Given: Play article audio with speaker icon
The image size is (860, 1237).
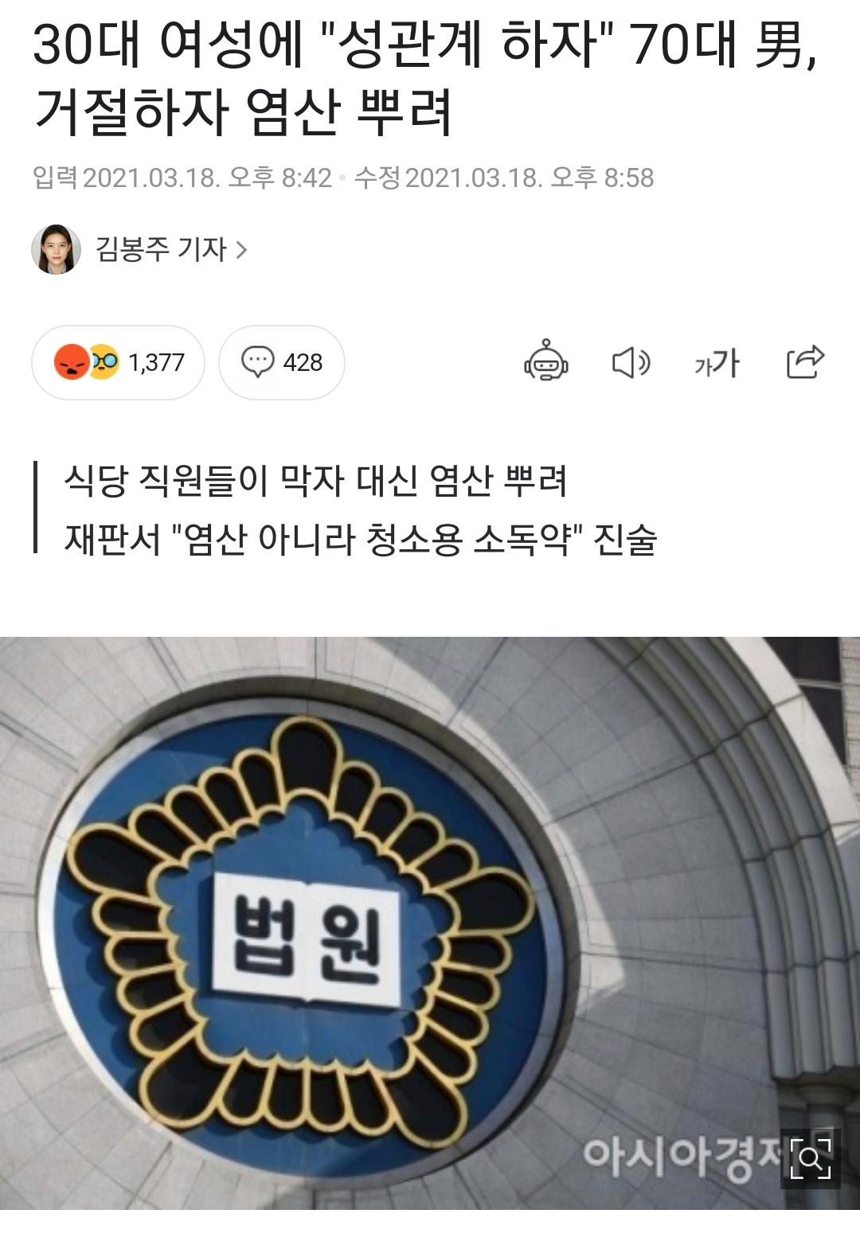Looking at the screenshot, I should [631, 363].
